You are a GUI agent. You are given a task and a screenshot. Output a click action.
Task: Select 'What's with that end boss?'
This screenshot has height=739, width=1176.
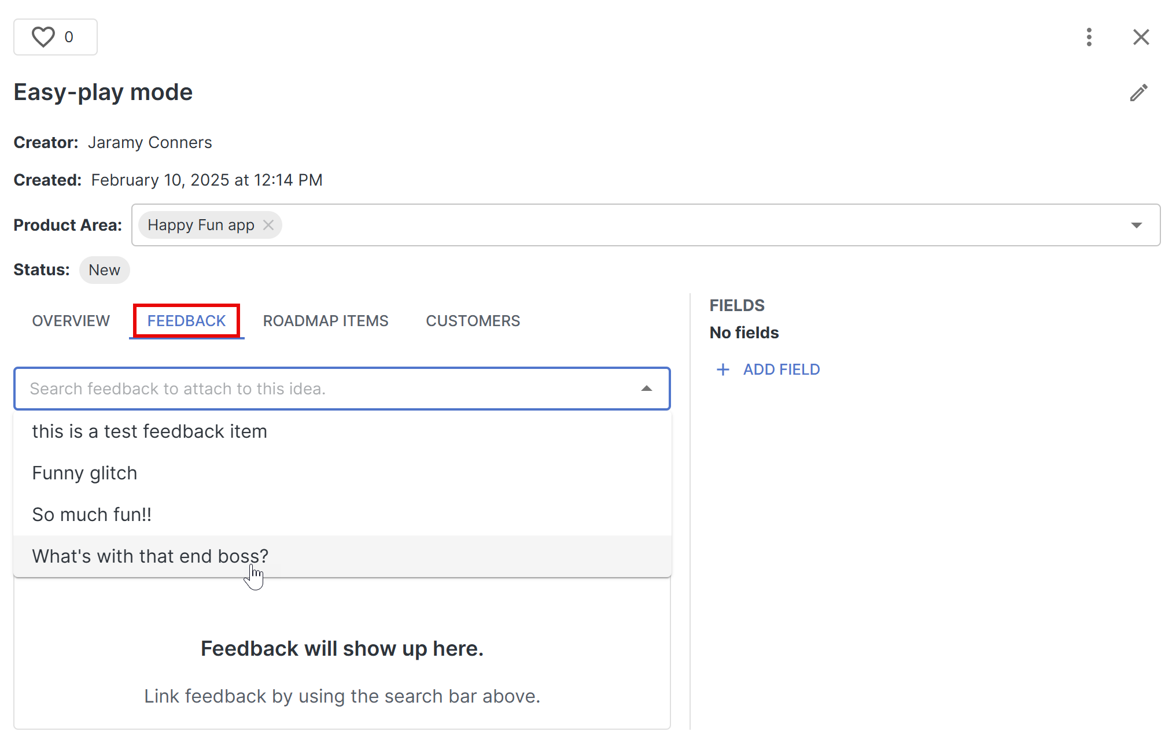tap(150, 556)
